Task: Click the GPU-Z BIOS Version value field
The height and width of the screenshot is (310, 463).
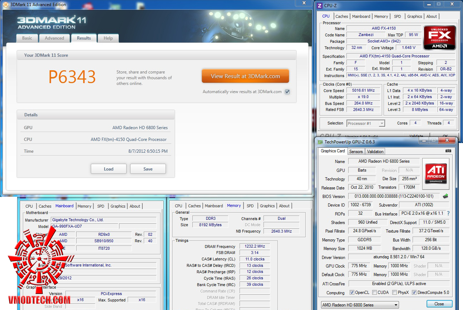Action: tap(394, 196)
